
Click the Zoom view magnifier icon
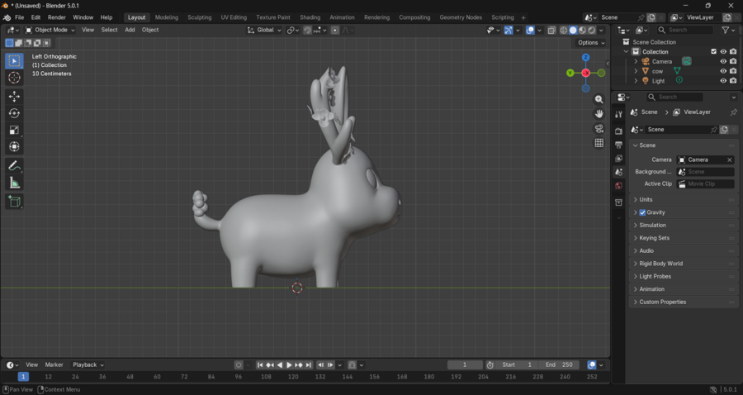click(599, 99)
